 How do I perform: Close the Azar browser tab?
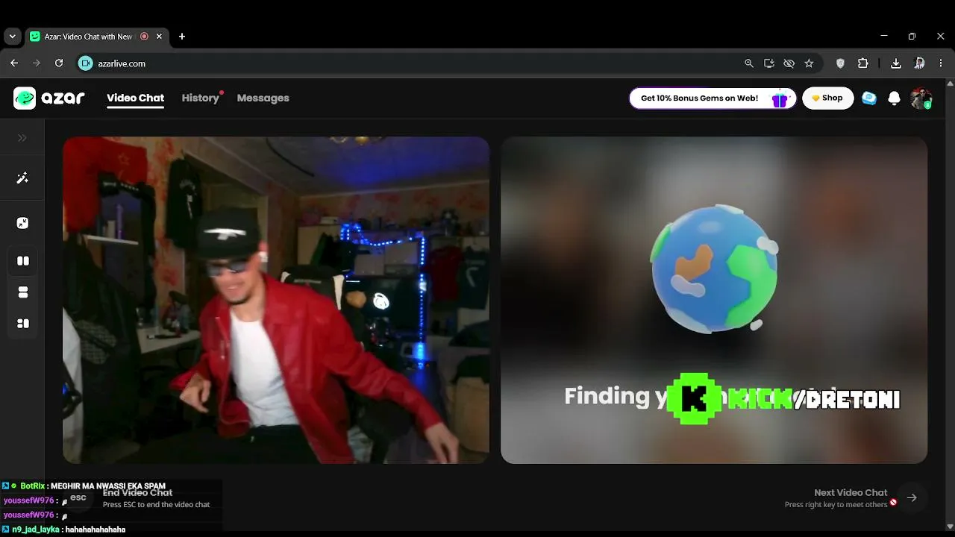(x=159, y=36)
